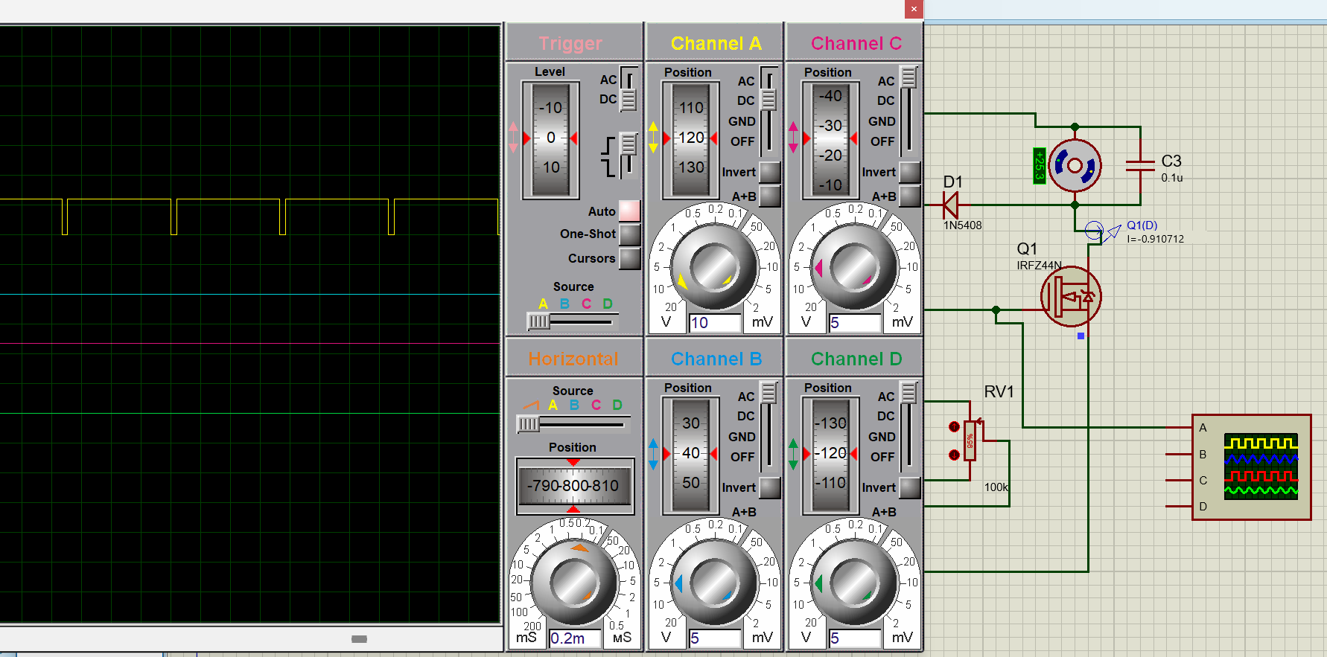This screenshot has height=657, width=1327.
Task: Click the timebase 0.2m value field
Action: 575,638
